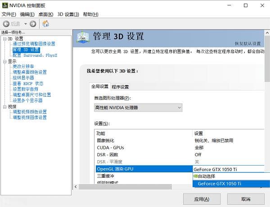This screenshot has width=270, height=207.
Task: Click the Back arrow icon
Action: [x=6, y=24]
